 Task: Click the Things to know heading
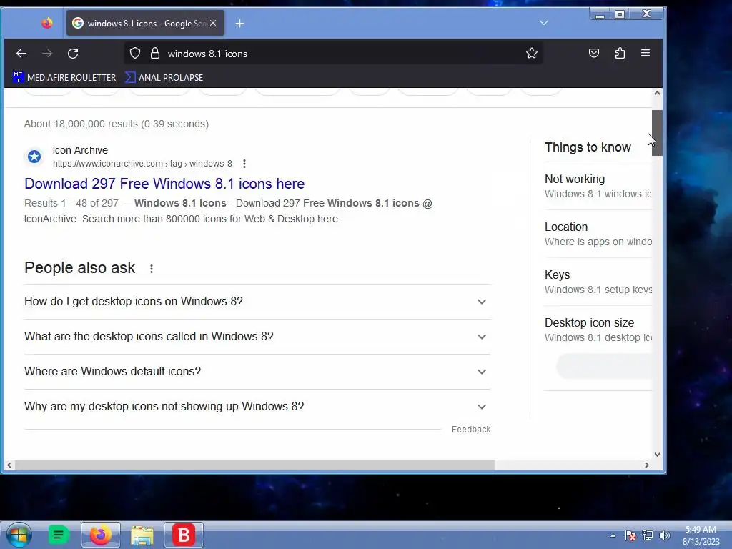588,147
